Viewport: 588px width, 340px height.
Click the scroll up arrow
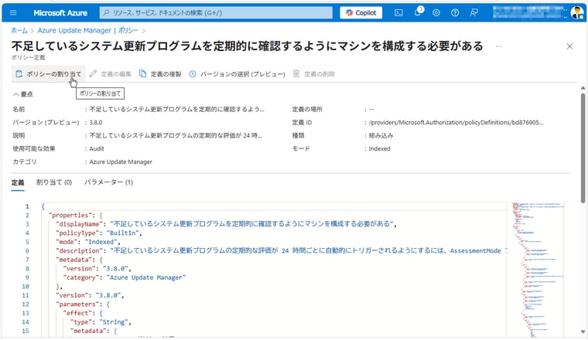pyautogui.click(x=583, y=88)
